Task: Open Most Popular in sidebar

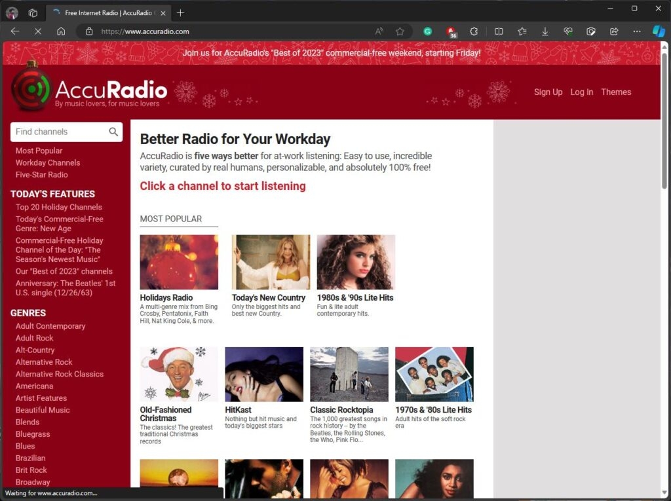Action: [39, 151]
